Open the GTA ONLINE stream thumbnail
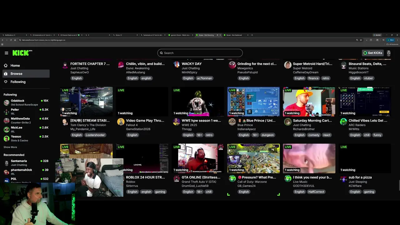This screenshot has height=225, width=400. coord(198,158)
